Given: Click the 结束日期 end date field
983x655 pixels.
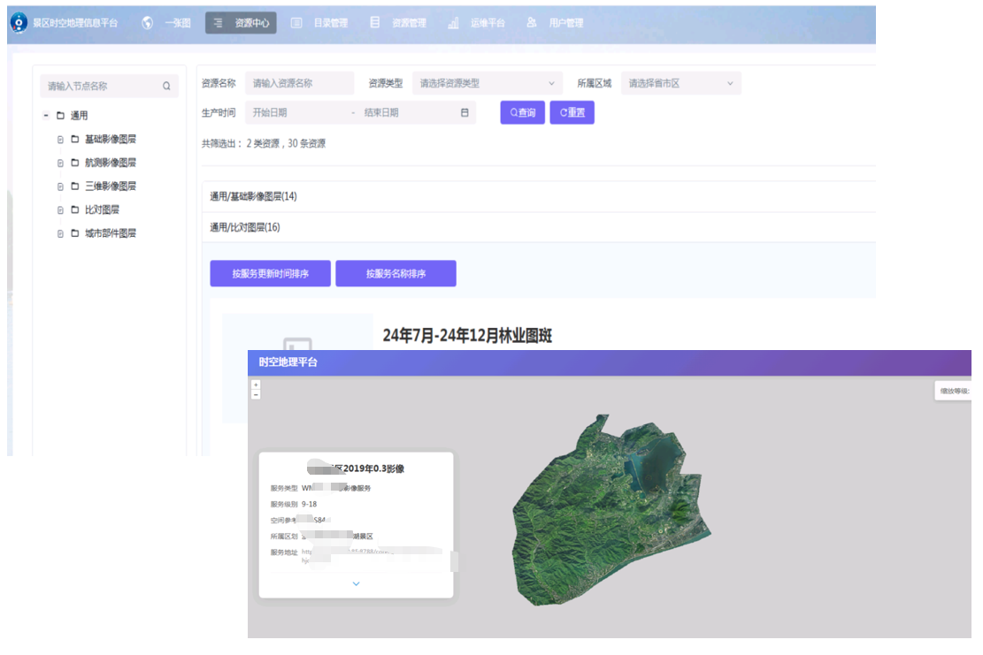Looking at the screenshot, I should pyautogui.click(x=408, y=113).
